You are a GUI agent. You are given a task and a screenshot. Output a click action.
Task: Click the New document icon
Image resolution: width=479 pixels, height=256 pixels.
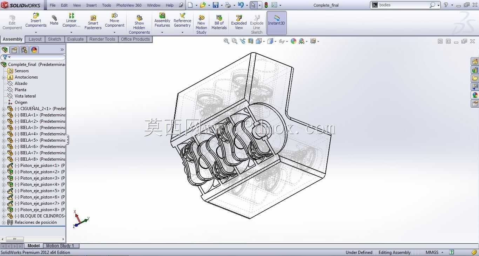190,5
